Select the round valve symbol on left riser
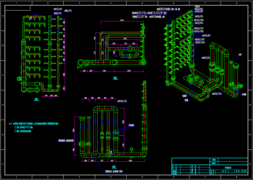Viewport: 253px width, 180px height. pyautogui.click(x=19, y=79)
